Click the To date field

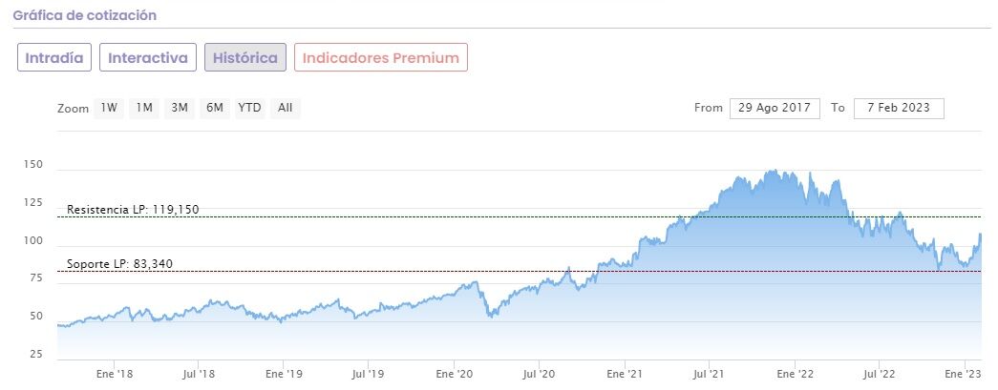tap(899, 108)
